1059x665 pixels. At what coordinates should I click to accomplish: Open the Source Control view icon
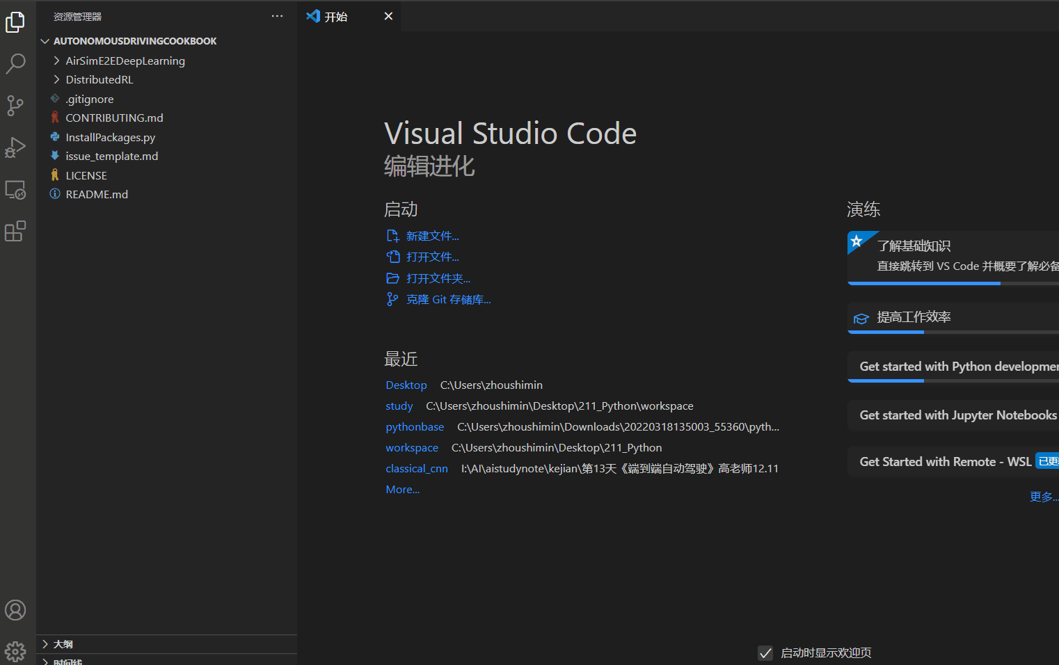click(15, 106)
